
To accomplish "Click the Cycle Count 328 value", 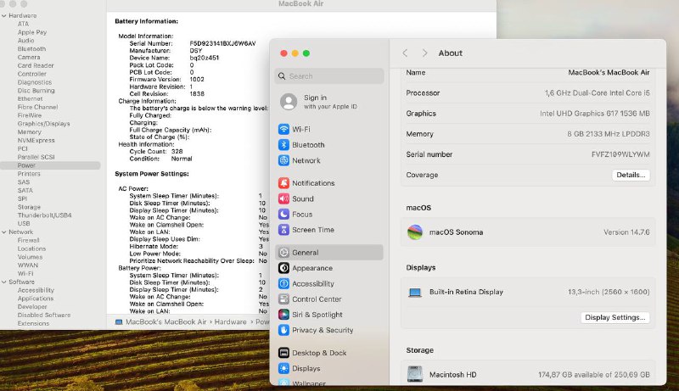I will (177, 151).
